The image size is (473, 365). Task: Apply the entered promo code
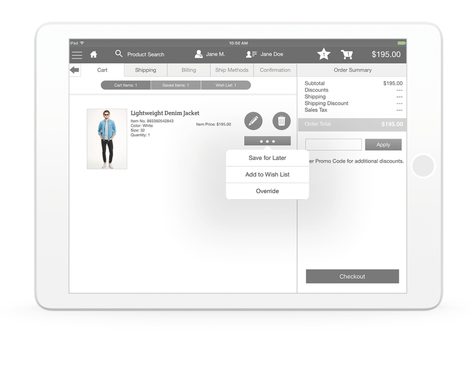[383, 144]
